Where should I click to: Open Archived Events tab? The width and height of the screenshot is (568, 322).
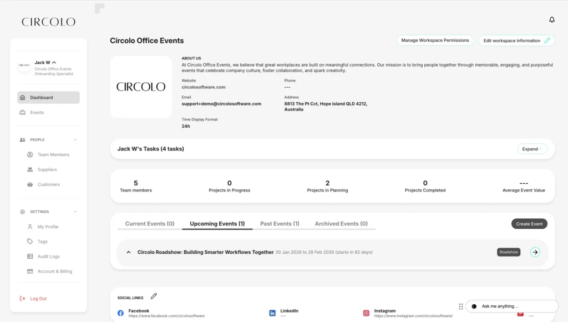tap(341, 224)
